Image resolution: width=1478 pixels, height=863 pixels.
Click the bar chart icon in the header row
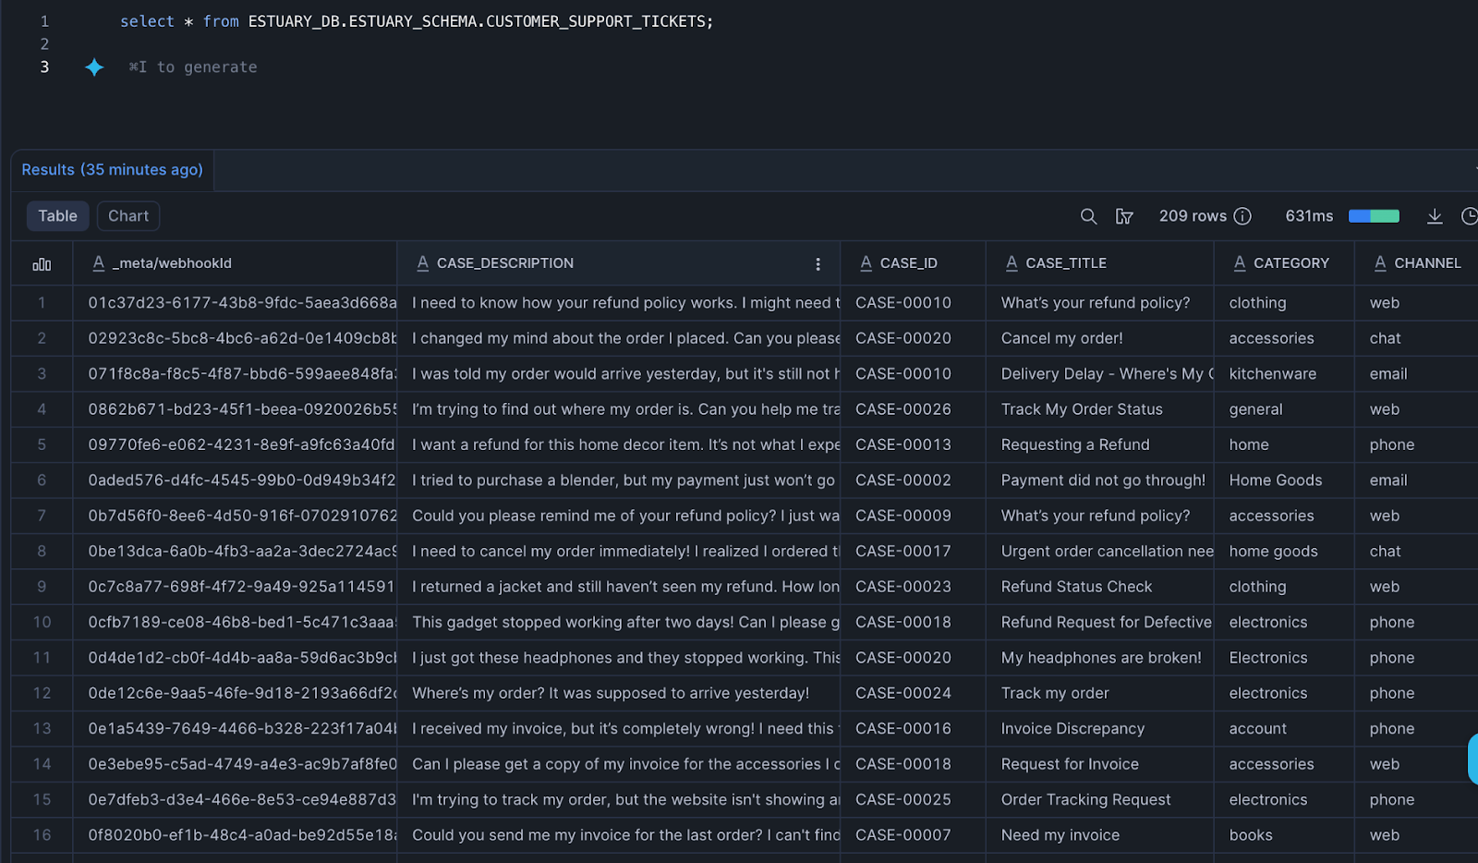(x=42, y=263)
